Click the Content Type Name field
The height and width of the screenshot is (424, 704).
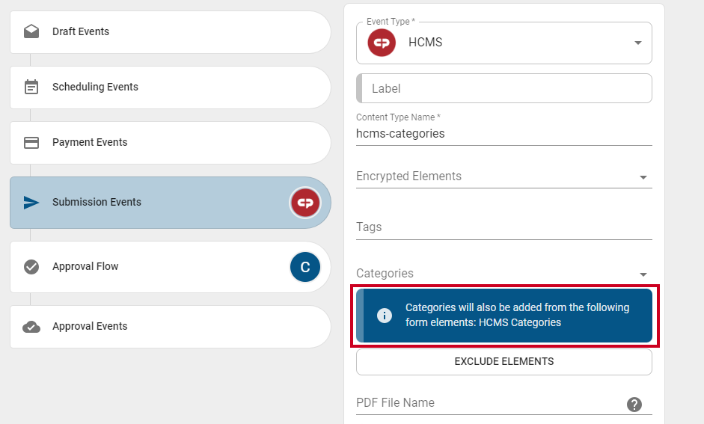pos(503,134)
